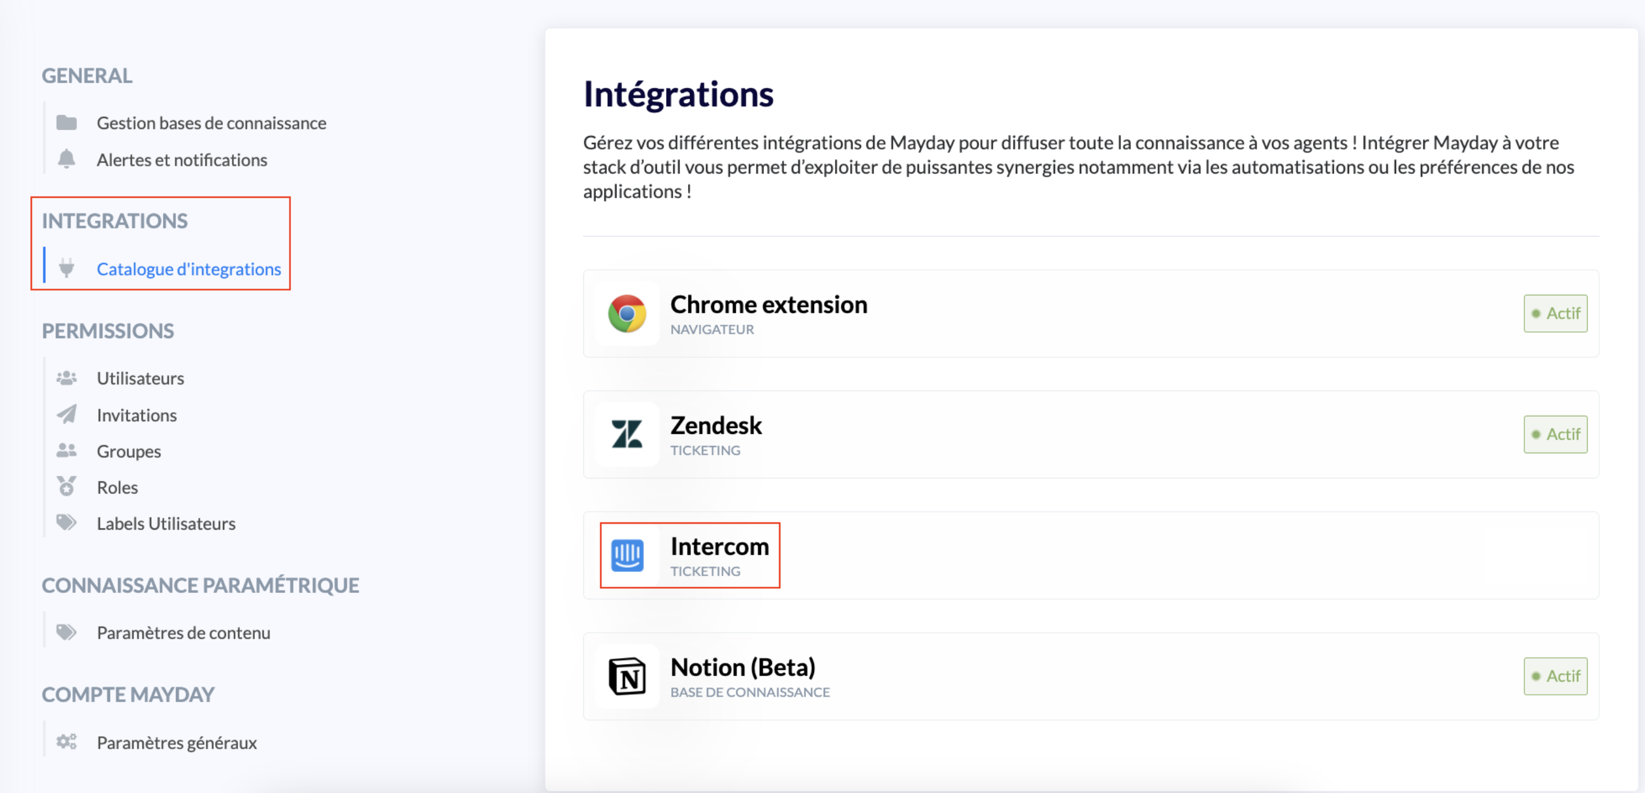The image size is (1645, 793).
Task: Click the Actif badge for Chrome extension
Action: (x=1555, y=313)
